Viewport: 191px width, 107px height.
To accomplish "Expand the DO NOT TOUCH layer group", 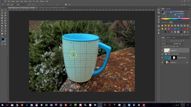I will [164, 54].
